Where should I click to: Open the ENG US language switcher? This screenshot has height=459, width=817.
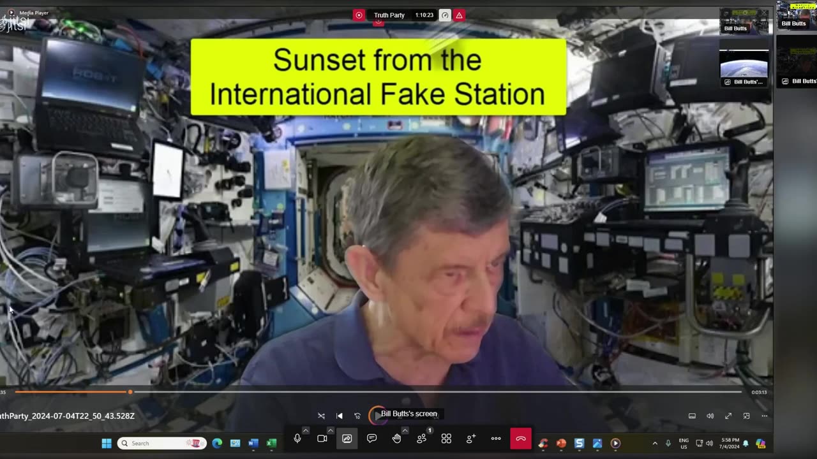[x=684, y=443]
